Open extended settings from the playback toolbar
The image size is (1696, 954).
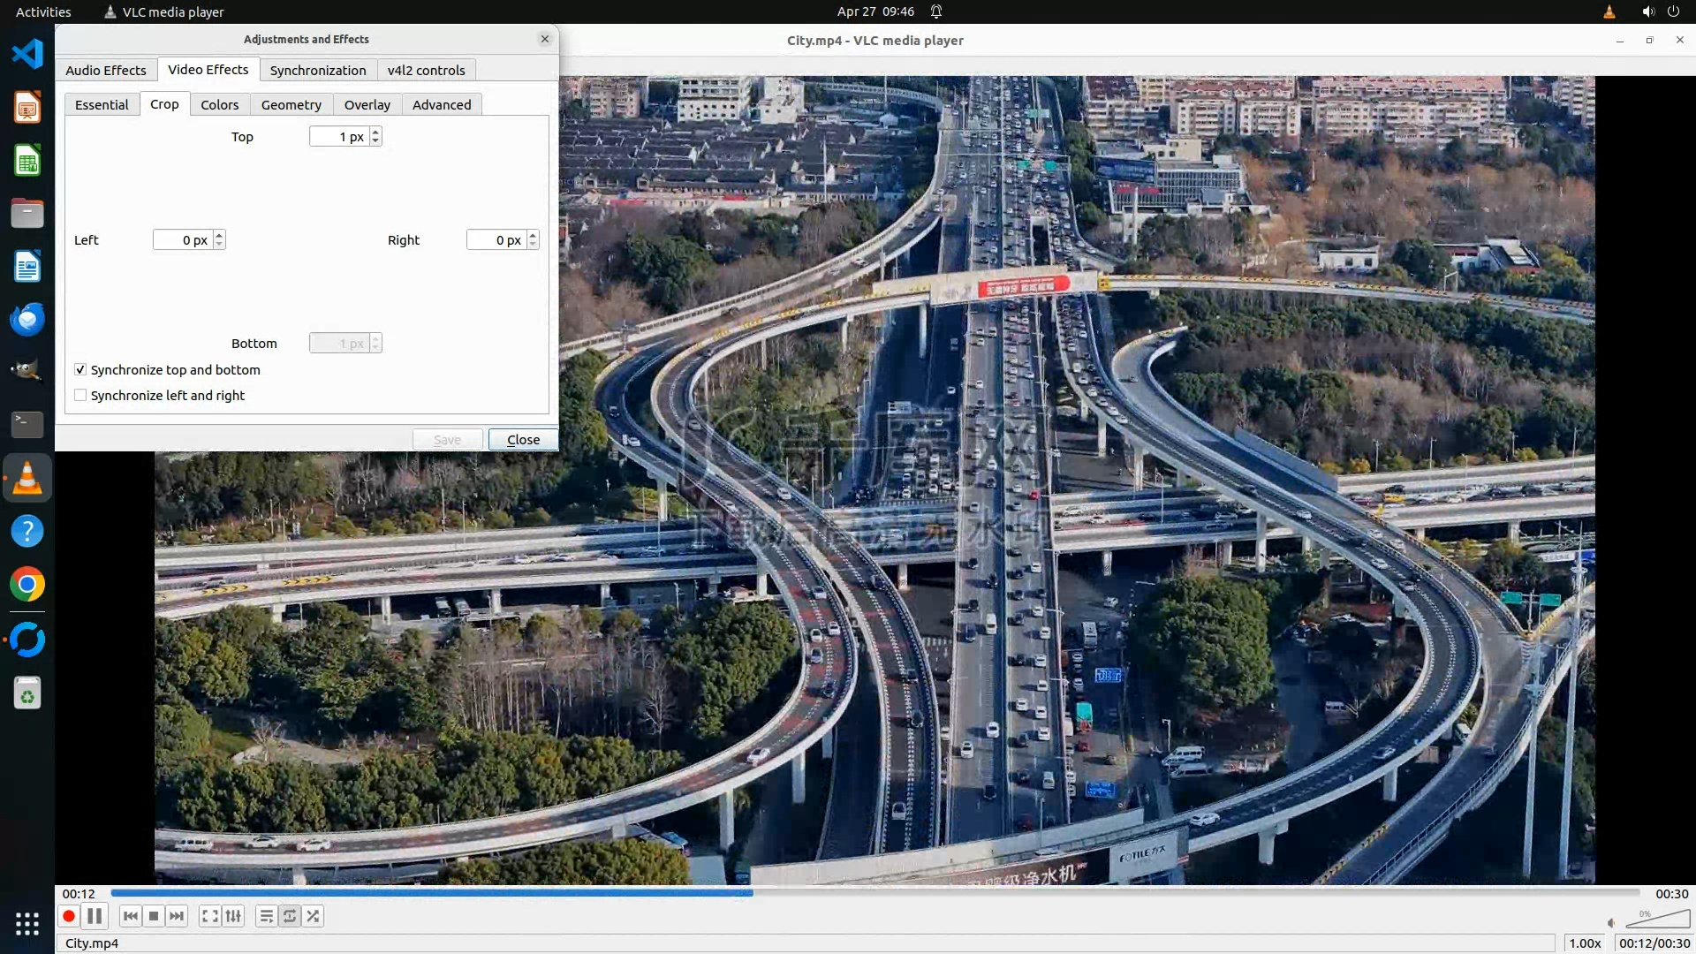(233, 916)
